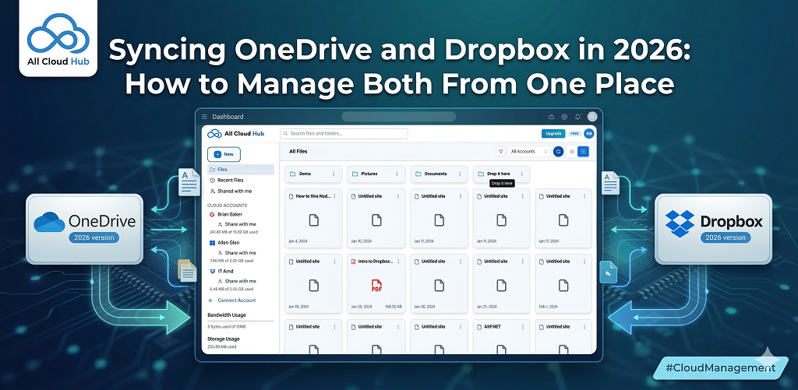The image size is (798, 390).
Task: Select the Allen Glen cloud account
Action: pos(228,243)
